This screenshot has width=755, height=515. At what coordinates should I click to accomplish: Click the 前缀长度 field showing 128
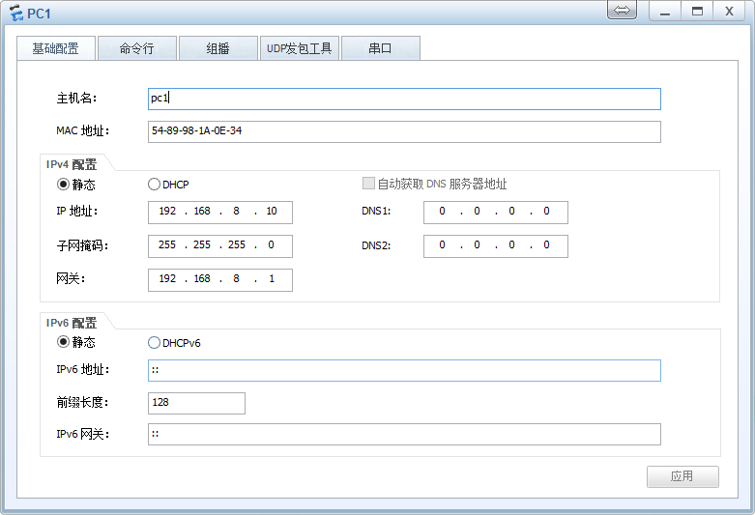click(196, 403)
